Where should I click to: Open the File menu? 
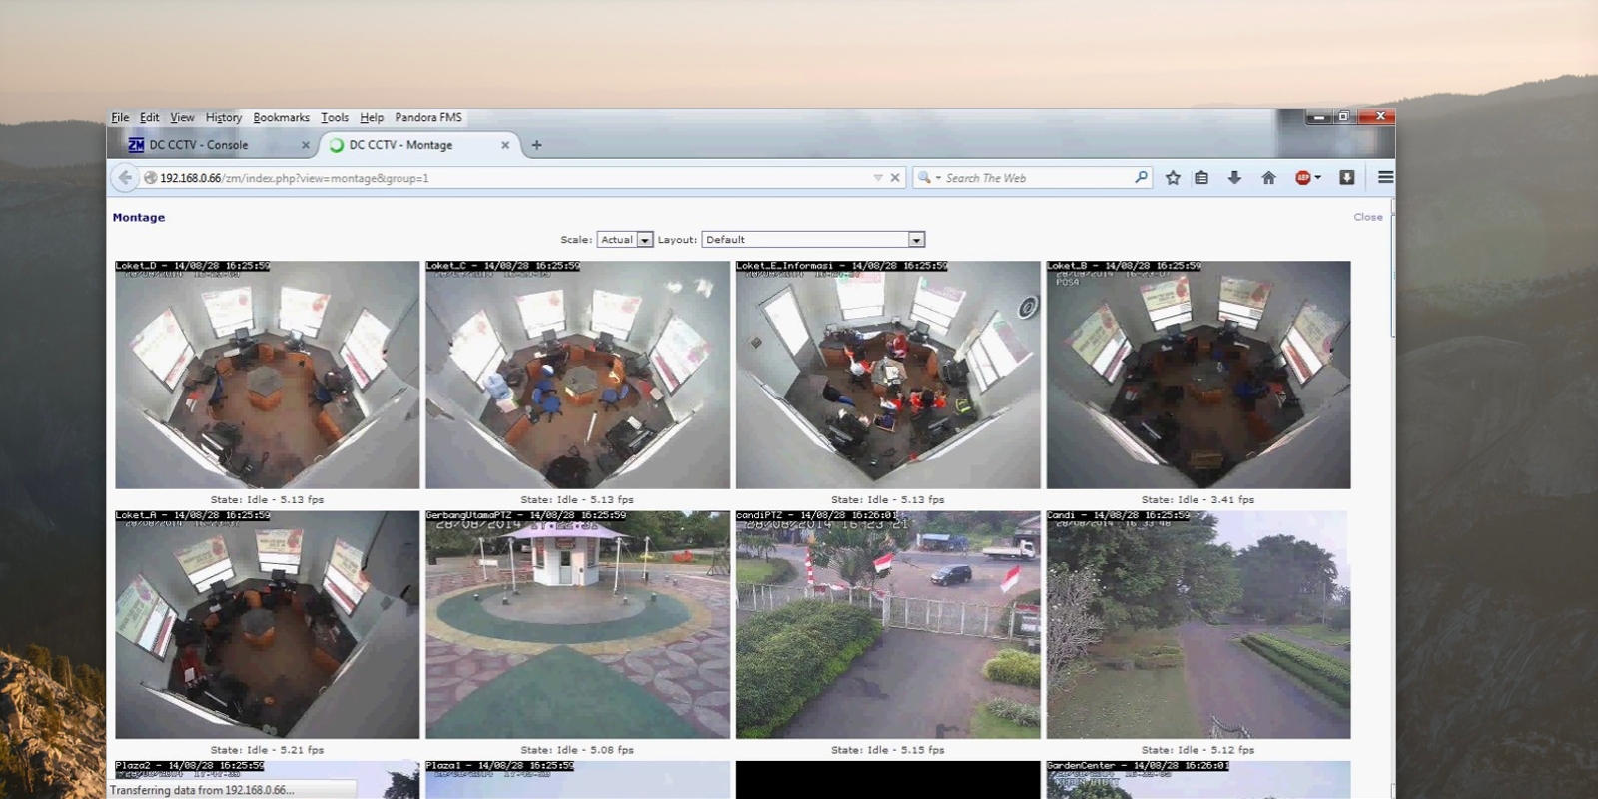pos(120,117)
